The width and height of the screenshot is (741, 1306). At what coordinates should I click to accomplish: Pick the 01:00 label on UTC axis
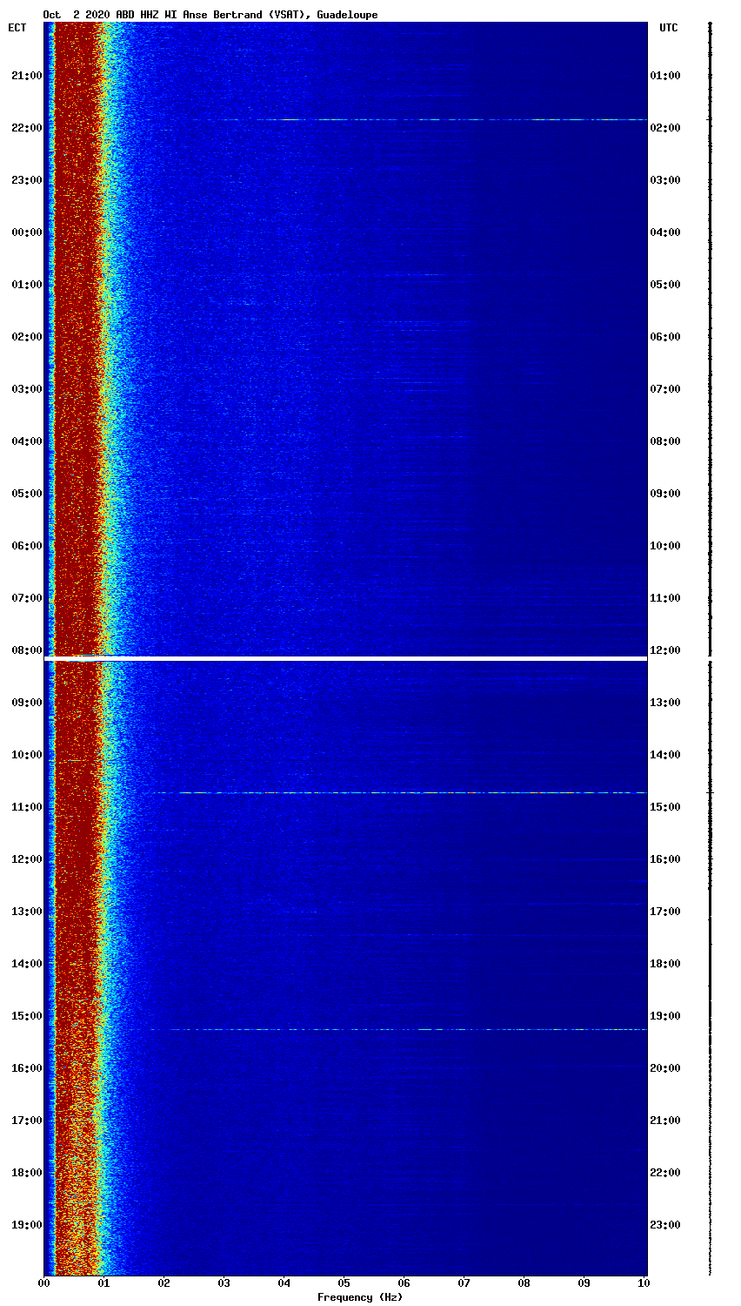click(665, 76)
